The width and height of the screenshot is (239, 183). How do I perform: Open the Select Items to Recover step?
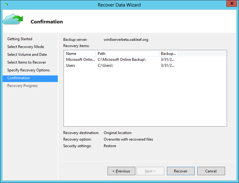coord(27,62)
